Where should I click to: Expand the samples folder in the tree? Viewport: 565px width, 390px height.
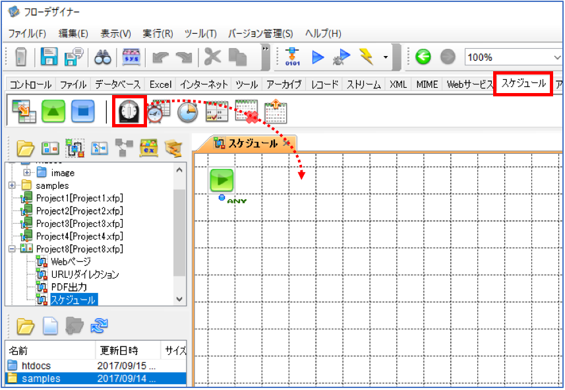[x=13, y=185]
